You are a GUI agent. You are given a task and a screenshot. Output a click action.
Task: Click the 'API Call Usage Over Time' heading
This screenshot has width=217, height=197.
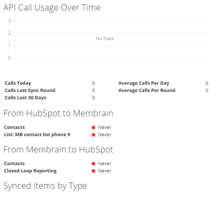(52, 8)
